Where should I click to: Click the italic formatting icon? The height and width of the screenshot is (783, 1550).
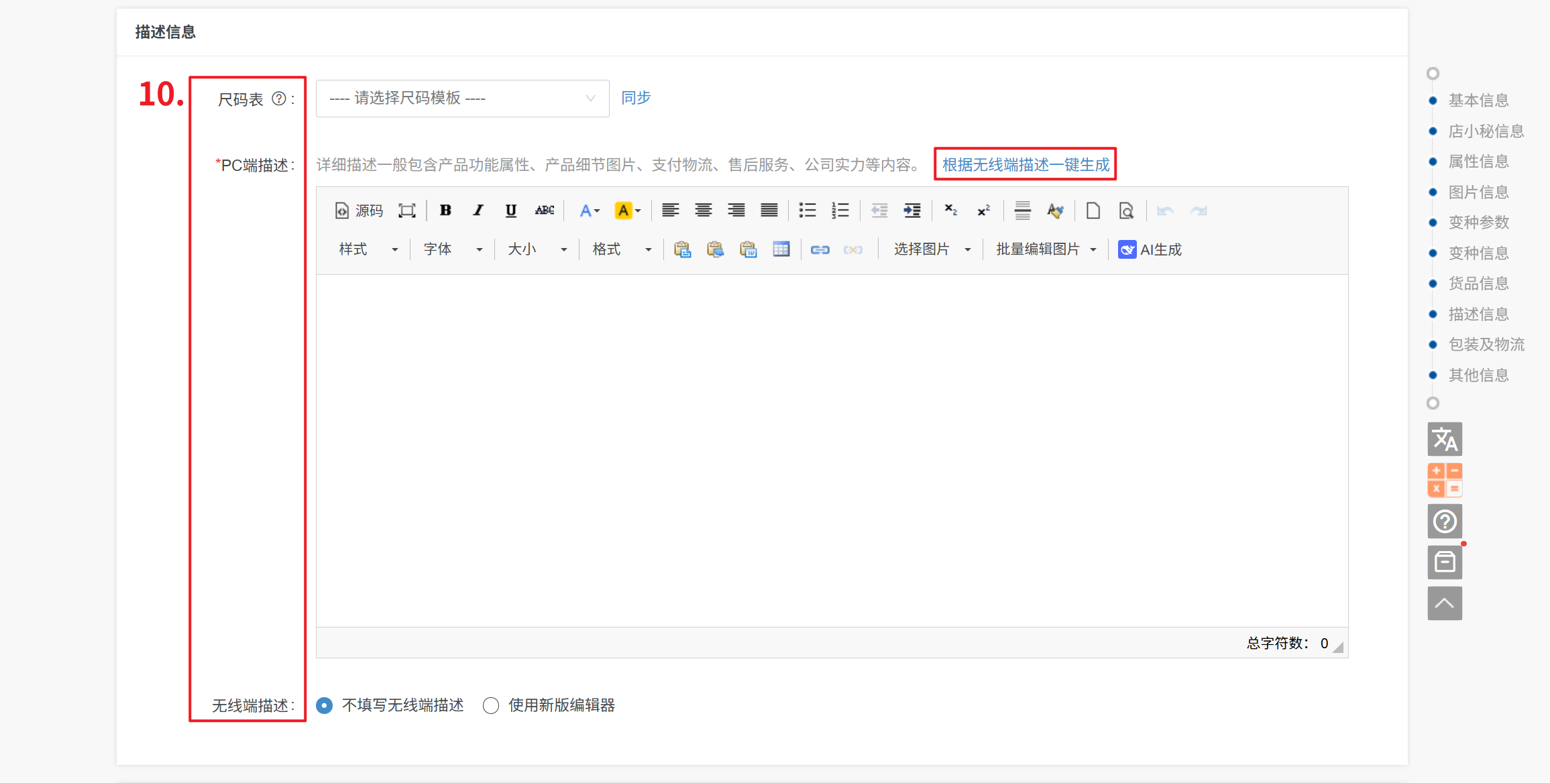[478, 210]
